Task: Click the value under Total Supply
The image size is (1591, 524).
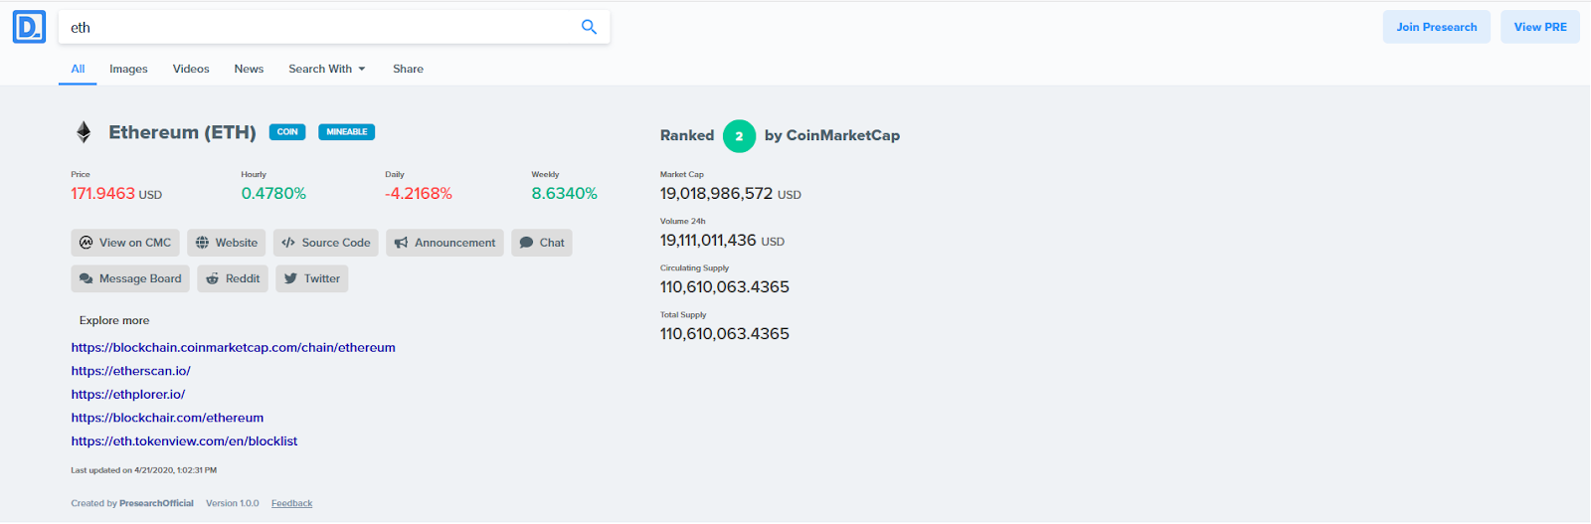Action: point(725,334)
